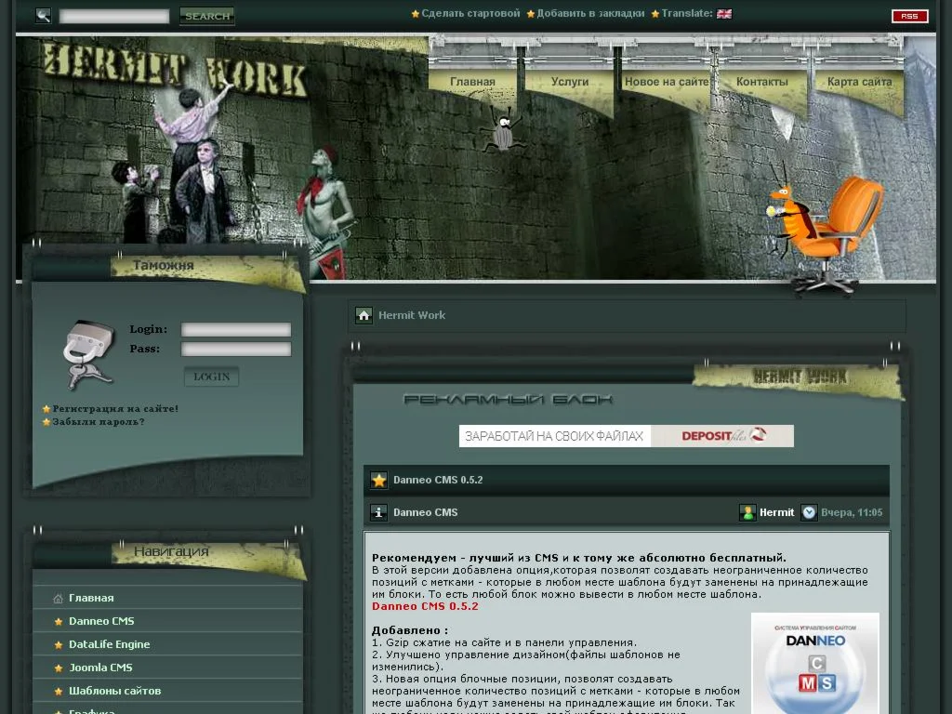Click the 'Добавить в закладки' link
Screen dimensions: 952x714
tap(590, 13)
